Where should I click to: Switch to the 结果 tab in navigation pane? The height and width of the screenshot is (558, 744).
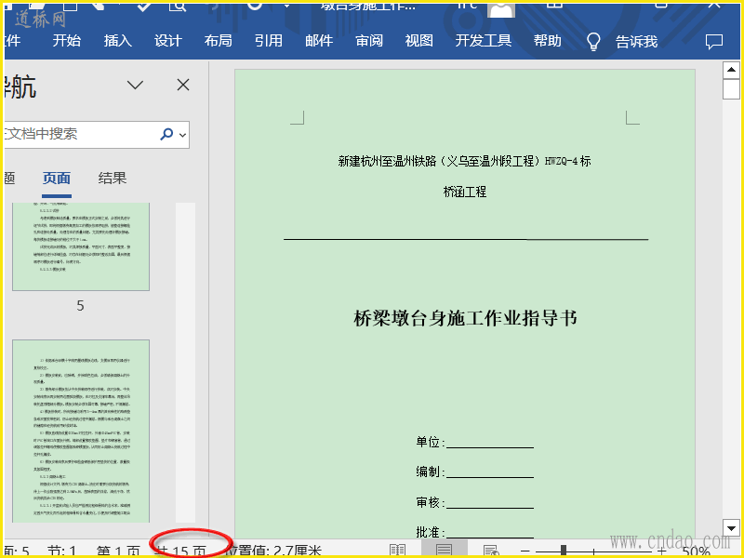click(113, 179)
